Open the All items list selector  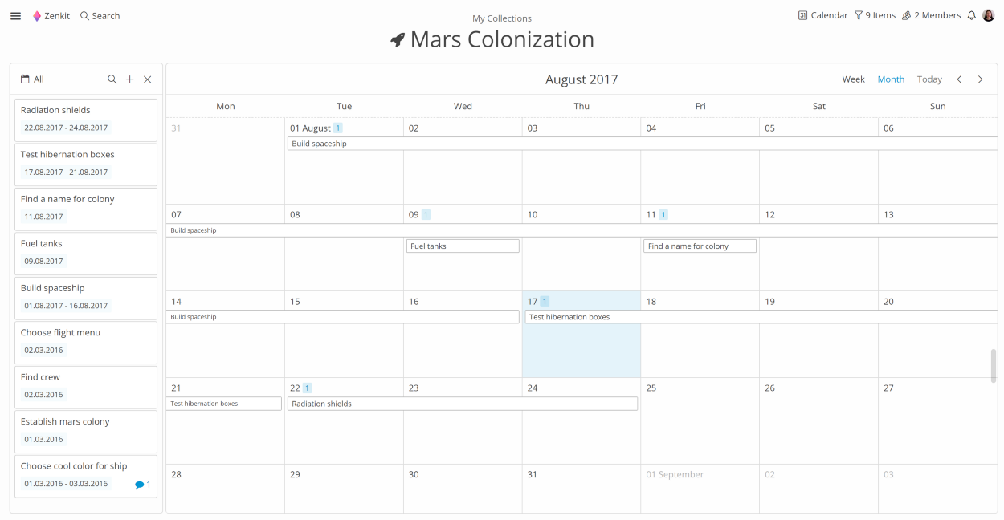33,79
